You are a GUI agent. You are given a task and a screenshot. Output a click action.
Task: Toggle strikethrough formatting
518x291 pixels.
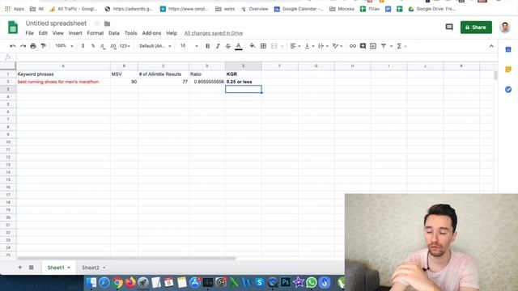click(228, 46)
